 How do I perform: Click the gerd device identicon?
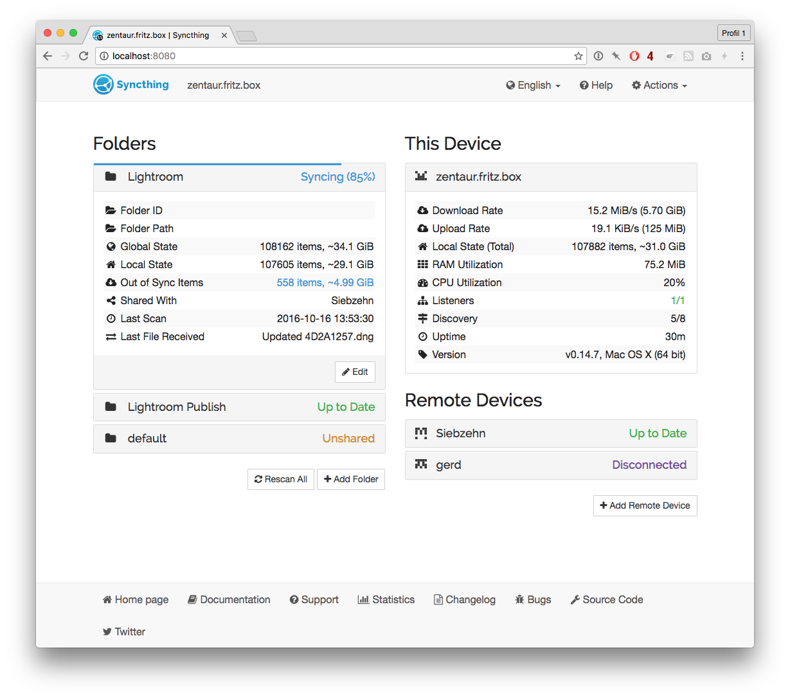coord(421,464)
